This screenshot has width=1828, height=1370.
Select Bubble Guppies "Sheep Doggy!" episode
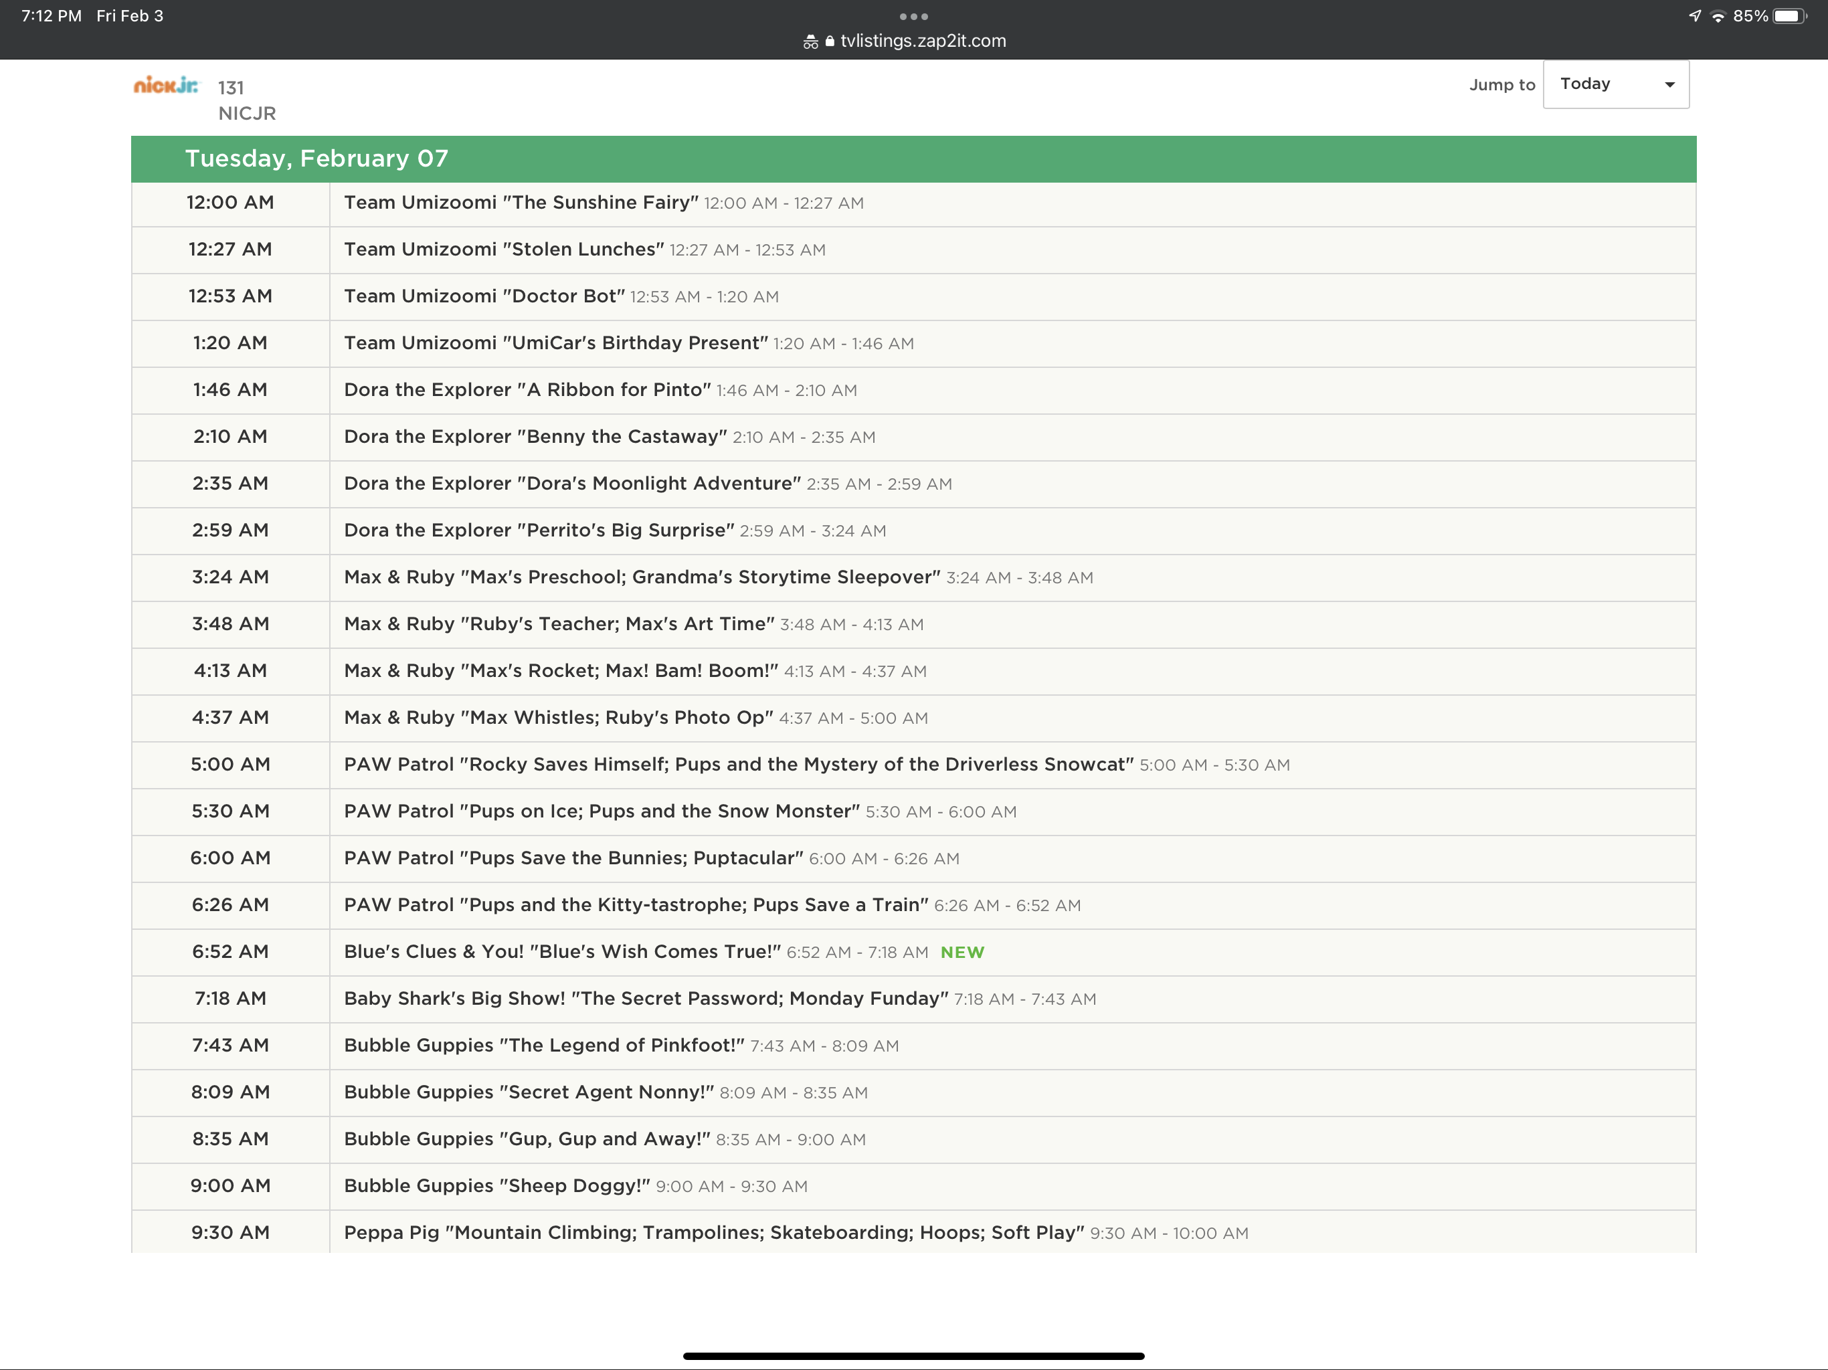[496, 1186]
